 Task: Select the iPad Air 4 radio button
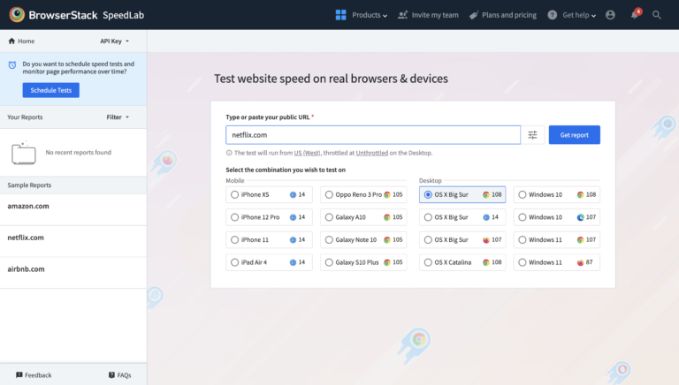[234, 262]
